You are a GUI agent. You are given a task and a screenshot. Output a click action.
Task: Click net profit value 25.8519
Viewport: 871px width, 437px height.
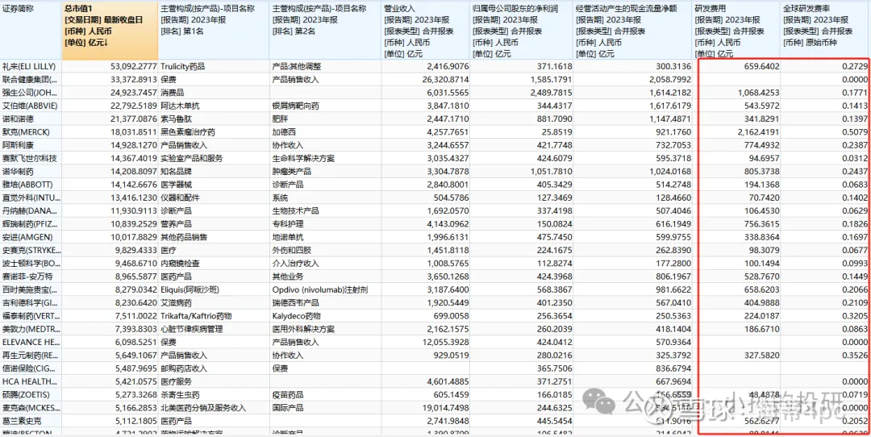[556, 132]
